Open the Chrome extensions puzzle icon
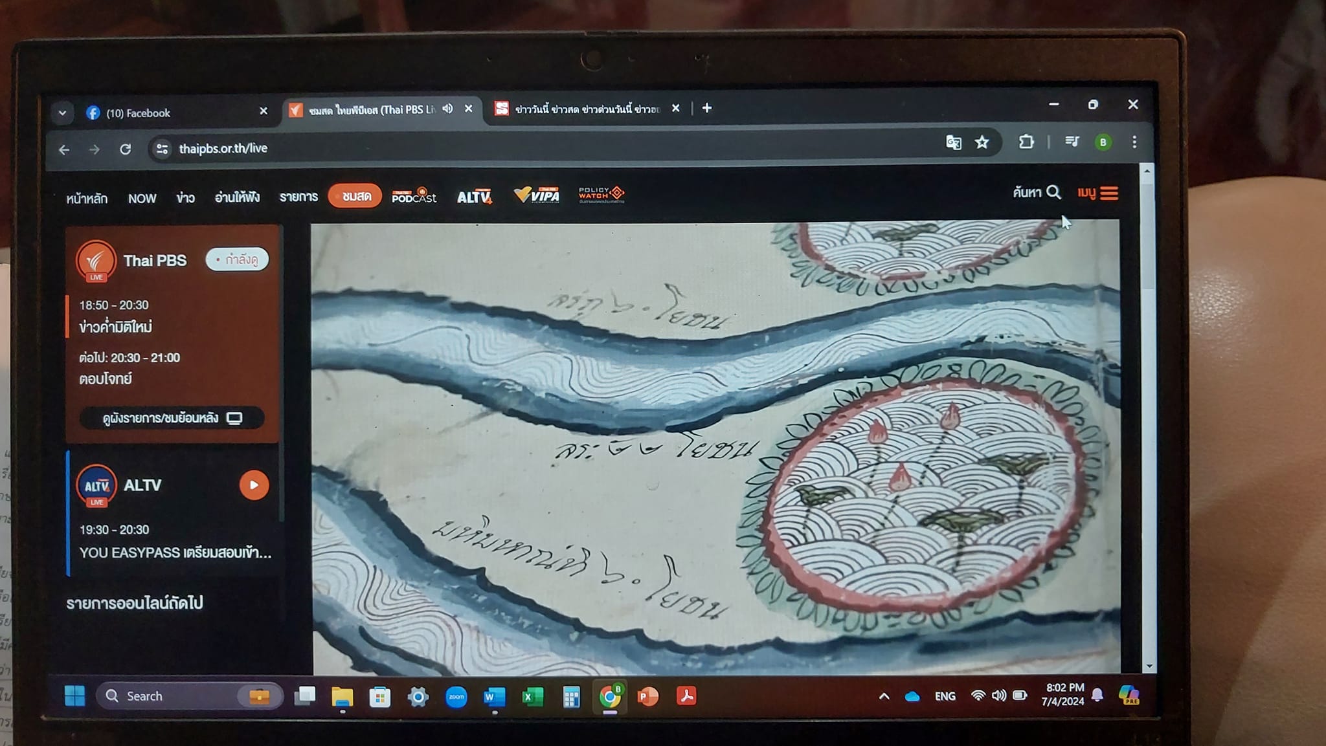Screen dimensions: 1326x746 pos(1026,142)
